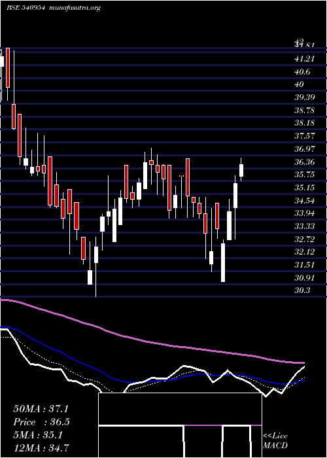Click the 38.78 price axis label
This screenshot has height=458, width=327.
[x=305, y=111]
